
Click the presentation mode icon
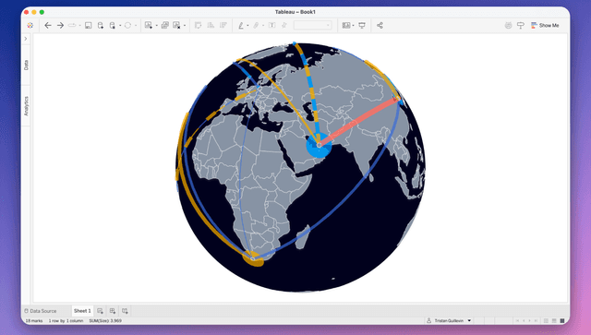tap(362, 25)
